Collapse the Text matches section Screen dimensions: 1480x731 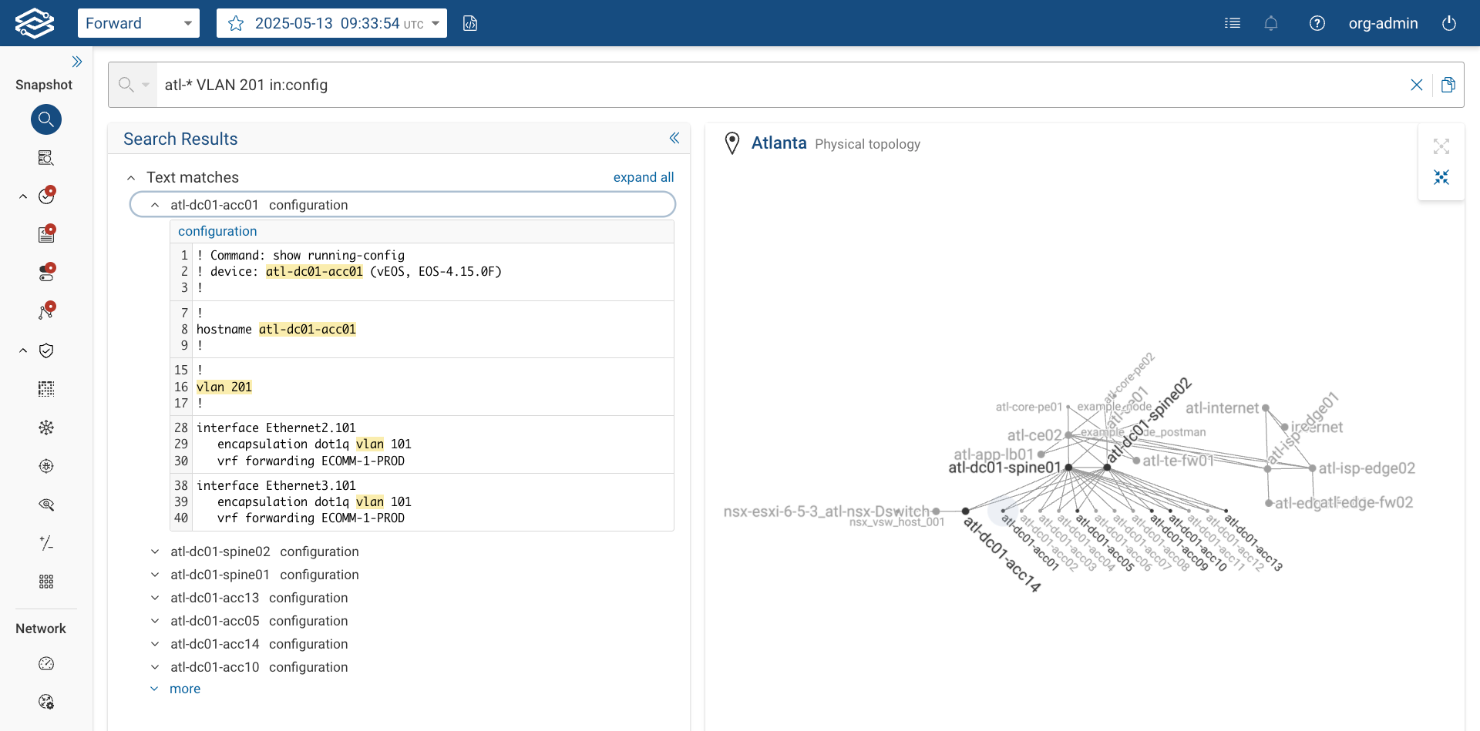[130, 177]
